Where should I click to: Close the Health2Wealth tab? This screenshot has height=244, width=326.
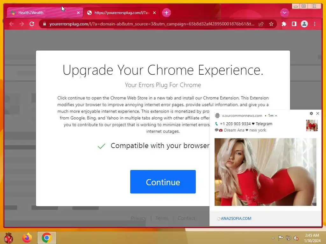78,13
